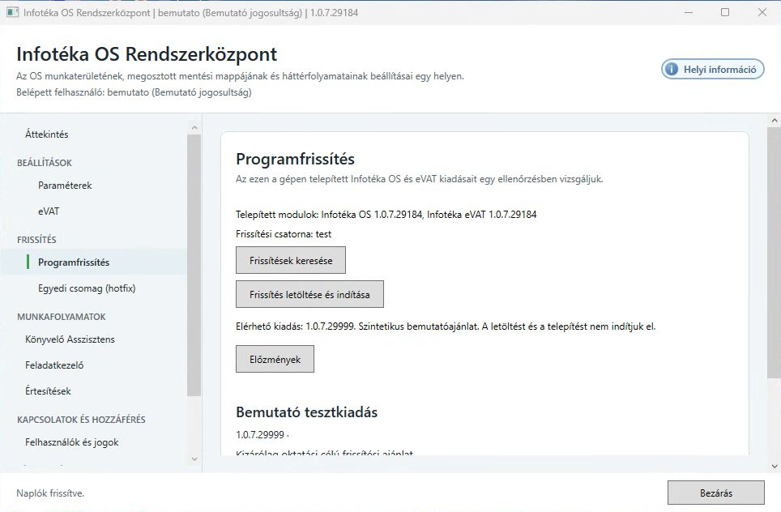Click the 1.0.7.29999 version under Bemutató tesztkiadás

[x=260, y=435]
